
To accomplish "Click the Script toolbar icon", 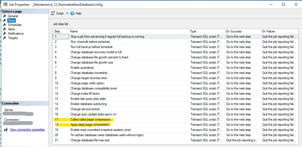I will coord(53,13).
